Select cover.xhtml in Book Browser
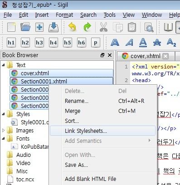The height and width of the screenshot is (185, 180). (x=61, y=73)
